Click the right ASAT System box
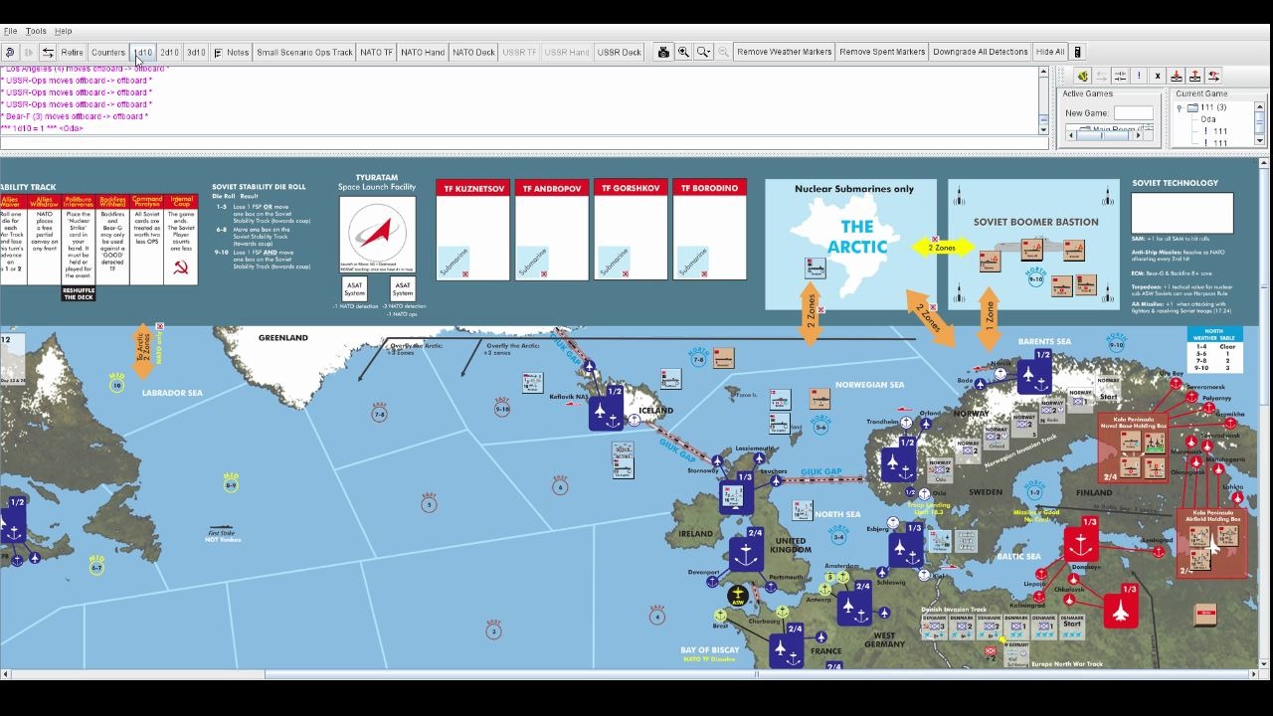 [x=402, y=288]
